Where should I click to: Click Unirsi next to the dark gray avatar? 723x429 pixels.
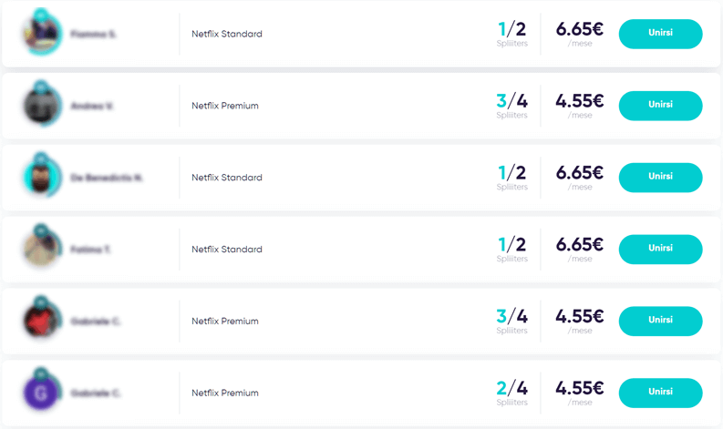pos(660,106)
